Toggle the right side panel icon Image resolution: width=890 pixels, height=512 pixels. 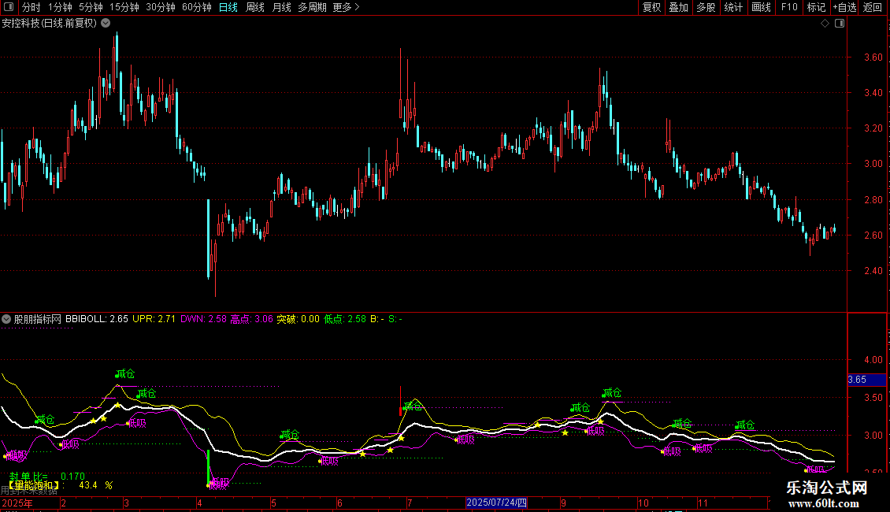pos(840,24)
